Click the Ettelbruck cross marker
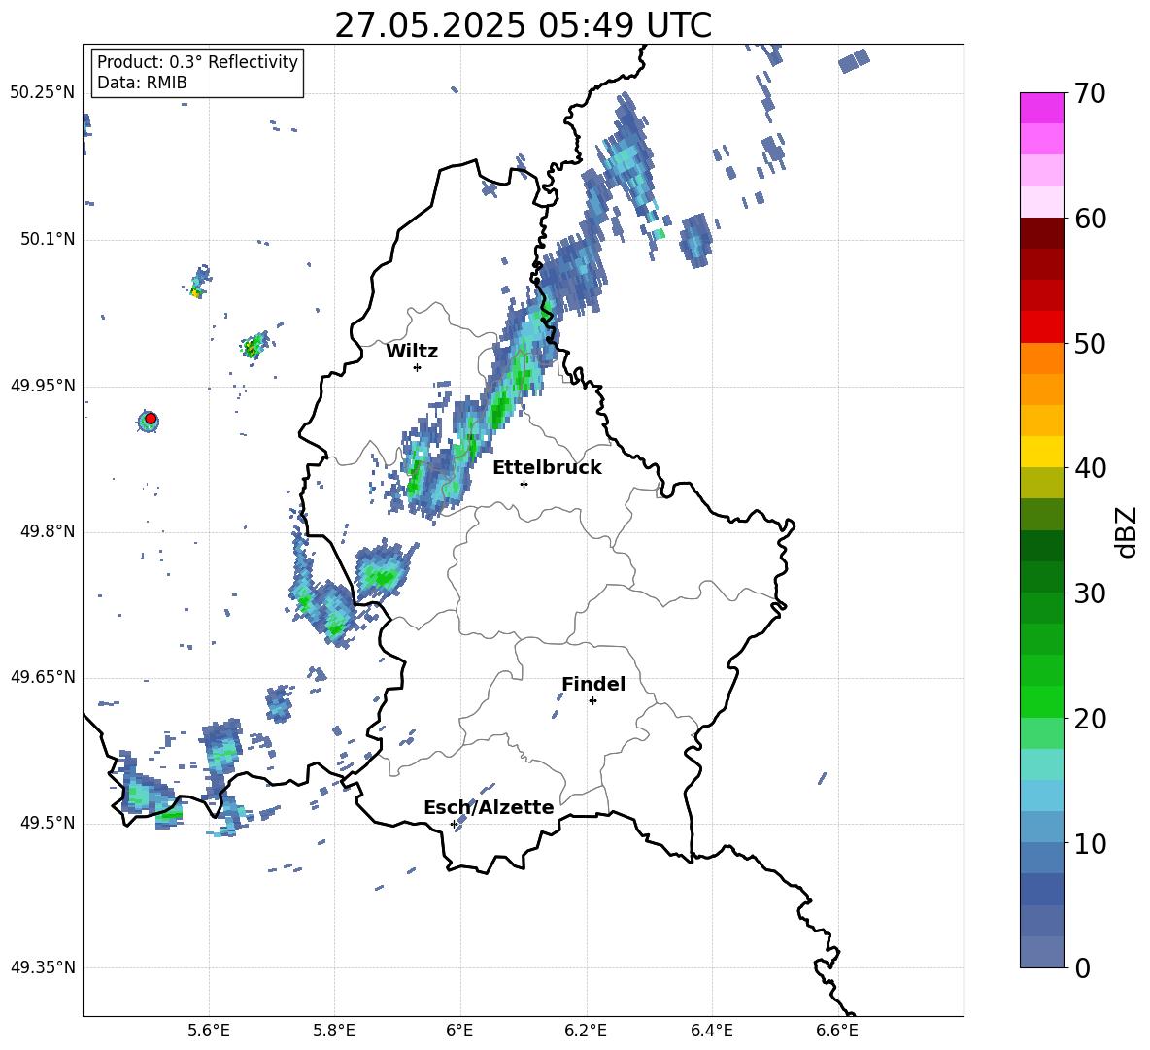1150x1050 pixels. click(524, 484)
